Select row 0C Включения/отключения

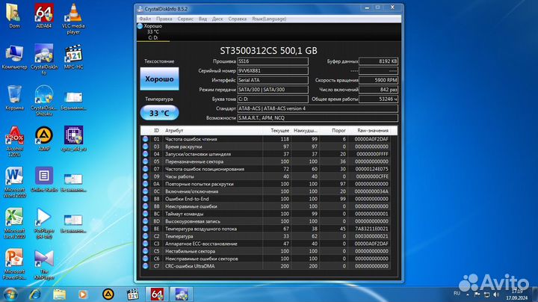(x=266, y=191)
